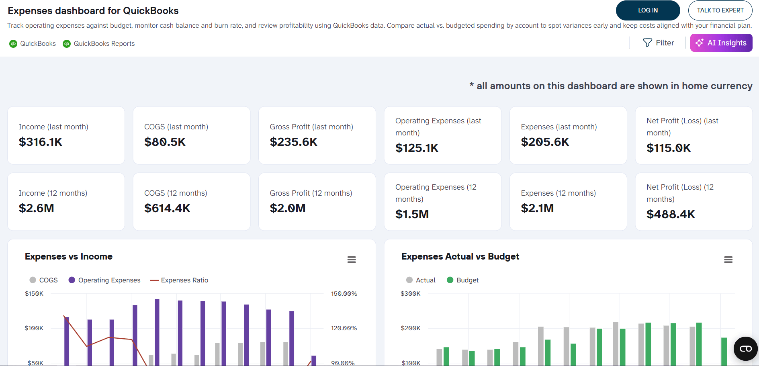The image size is (759, 366).
Task: Click the $300K axis label in budget chart
Action: pyautogui.click(x=411, y=294)
